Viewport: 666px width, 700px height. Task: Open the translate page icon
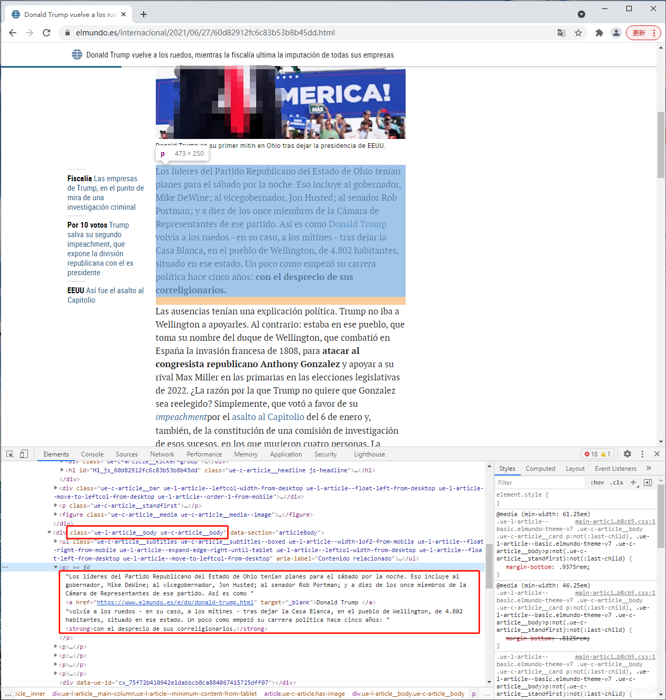point(561,33)
